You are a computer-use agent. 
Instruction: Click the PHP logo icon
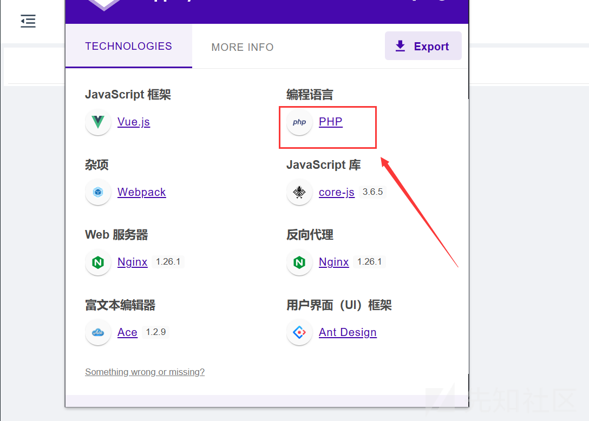[299, 122]
